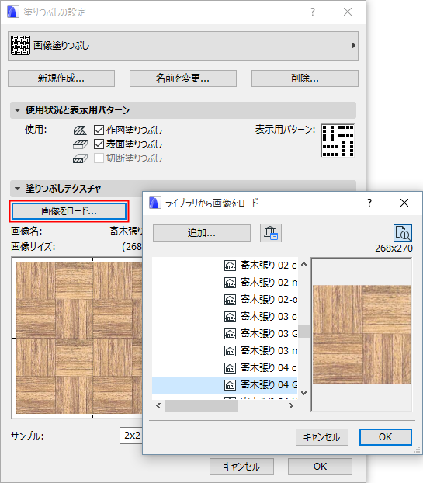Select the highlighted 寄木張り 04 G item
The height and width of the screenshot is (483, 423).
pos(225,385)
